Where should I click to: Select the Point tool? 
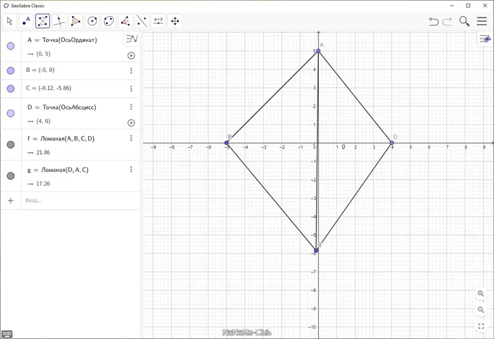coord(26,21)
